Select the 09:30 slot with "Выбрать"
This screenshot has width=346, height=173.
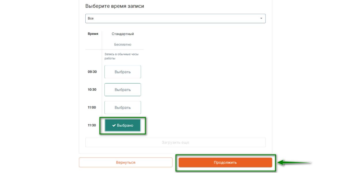coord(123,72)
